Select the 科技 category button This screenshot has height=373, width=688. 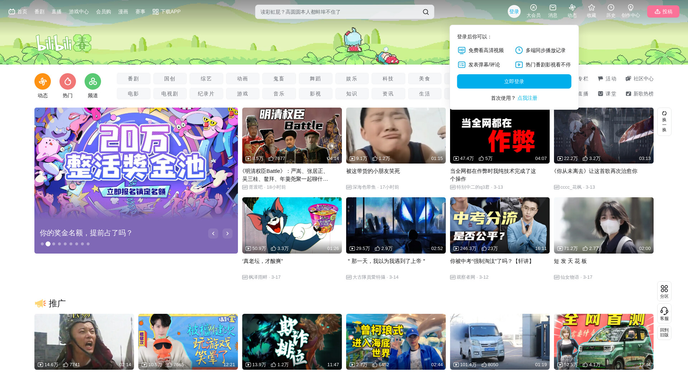tap(388, 79)
